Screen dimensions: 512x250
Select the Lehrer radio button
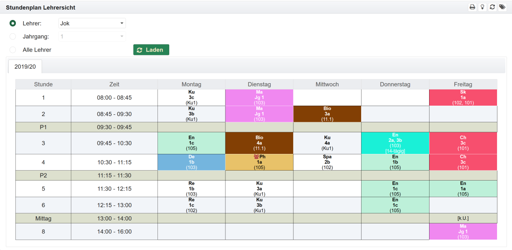click(x=13, y=23)
